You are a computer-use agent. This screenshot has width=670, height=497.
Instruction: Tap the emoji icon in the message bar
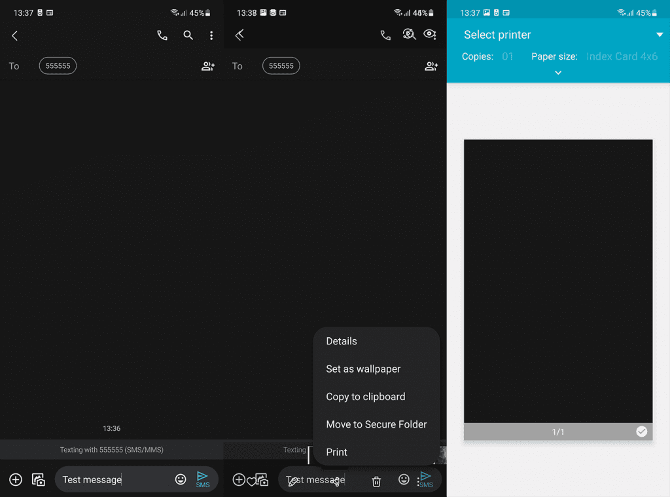pos(181,479)
